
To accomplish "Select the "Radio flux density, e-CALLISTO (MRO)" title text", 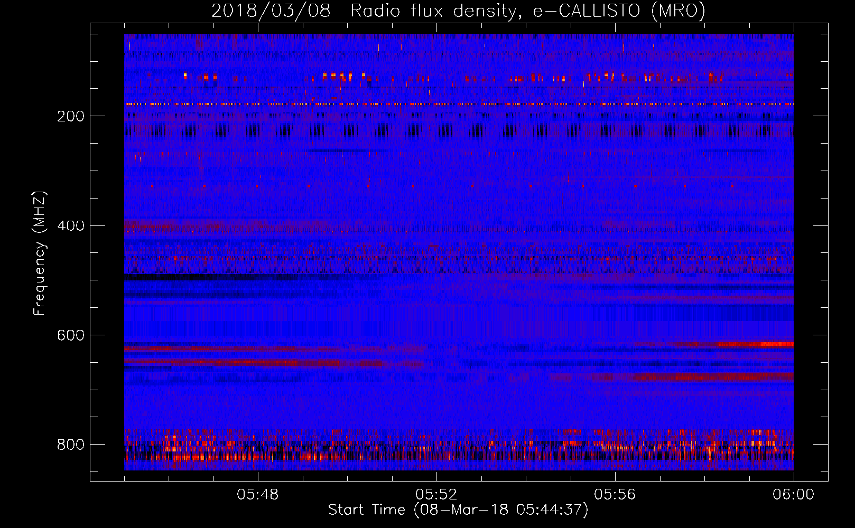I will 528,11.
